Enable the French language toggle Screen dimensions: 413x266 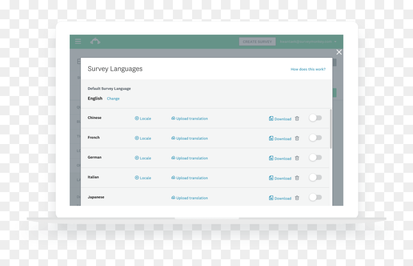[316, 138]
